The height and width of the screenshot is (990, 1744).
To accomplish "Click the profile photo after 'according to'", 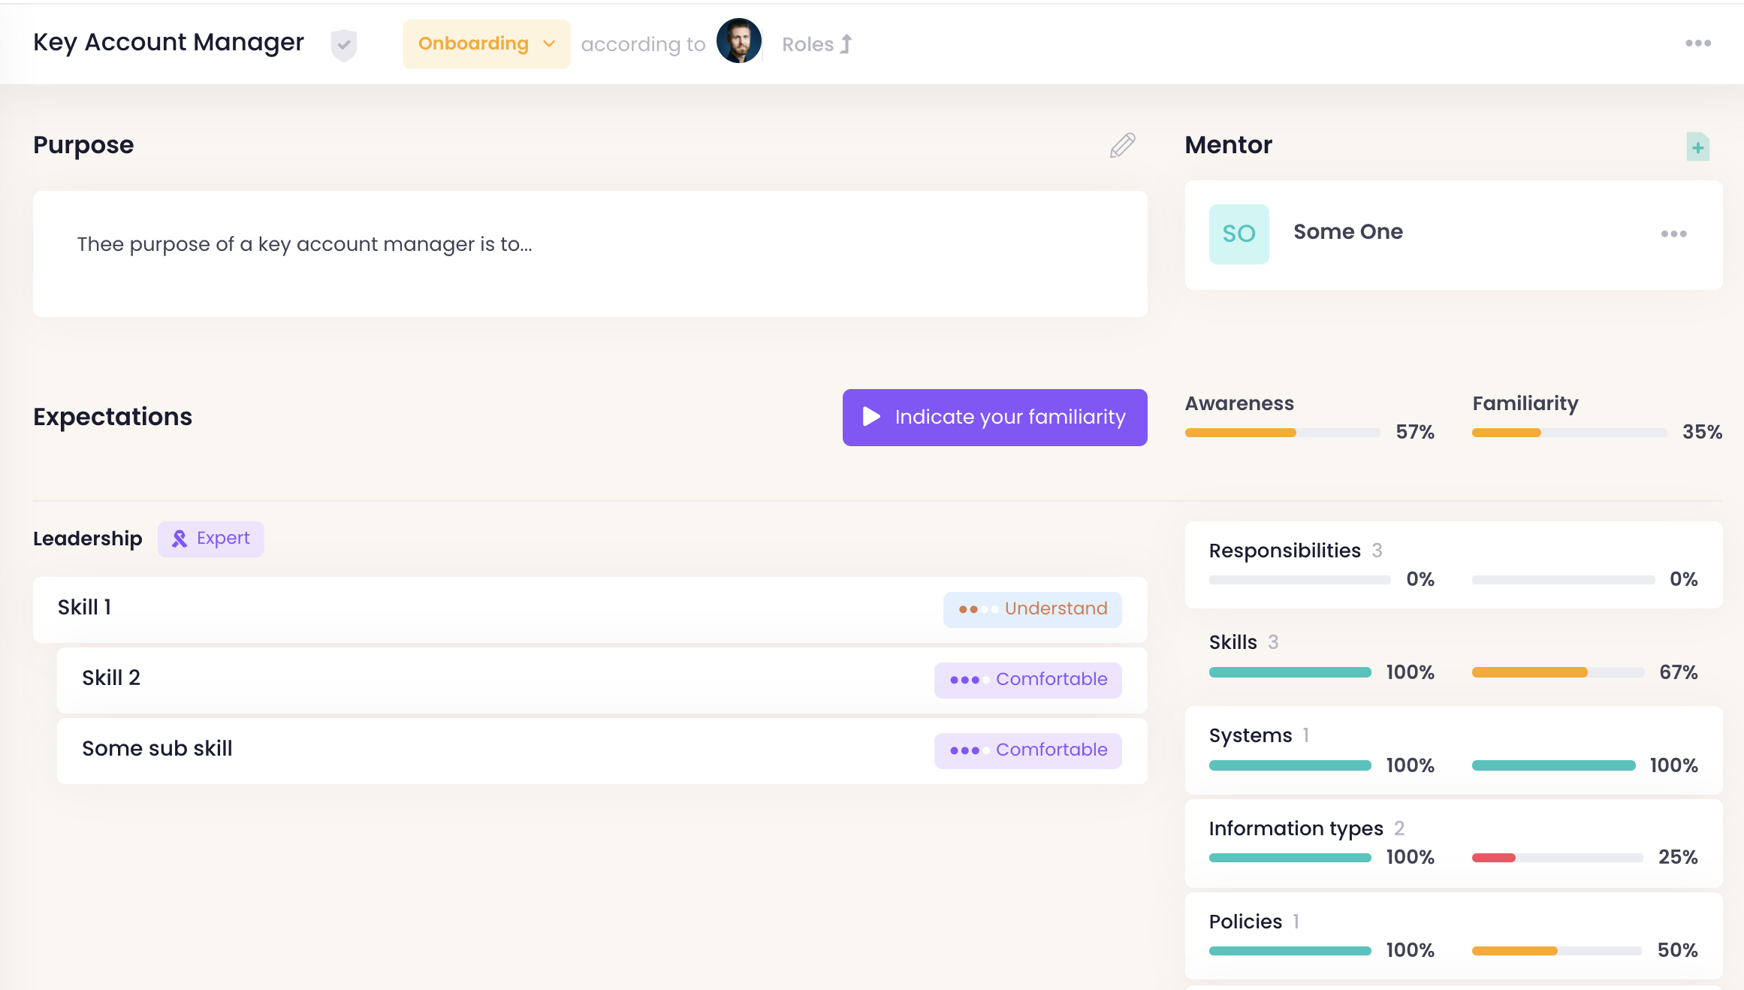I will 738,41.
